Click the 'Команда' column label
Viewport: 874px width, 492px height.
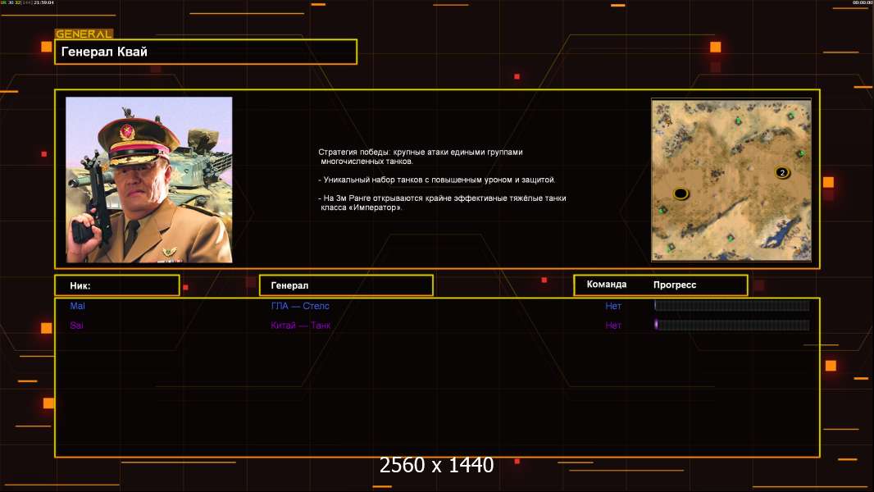pyautogui.click(x=607, y=285)
